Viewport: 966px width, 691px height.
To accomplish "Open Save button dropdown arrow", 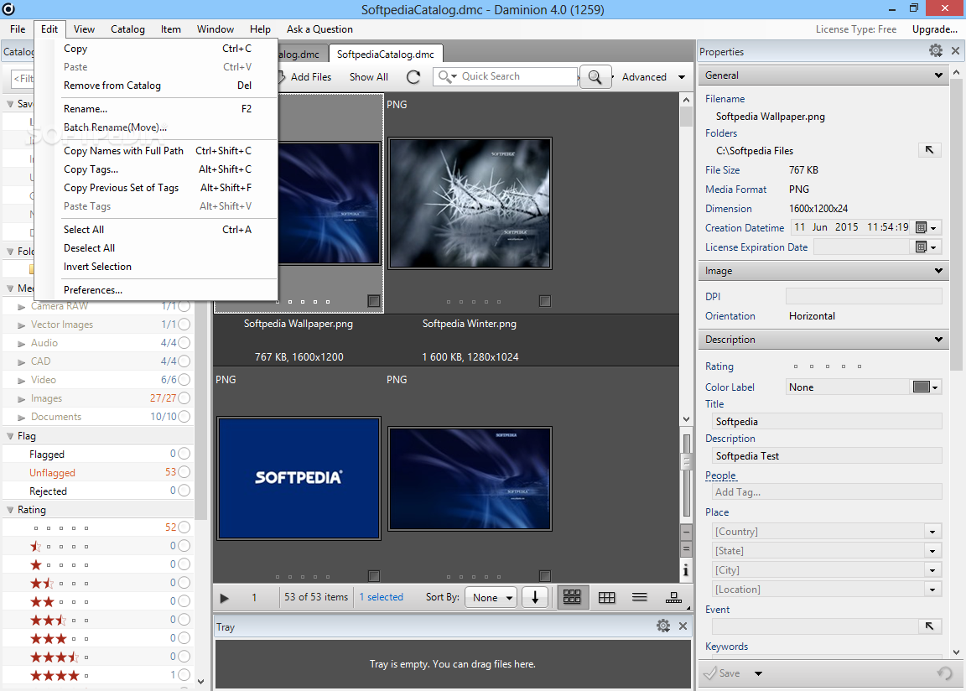I will 758,673.
